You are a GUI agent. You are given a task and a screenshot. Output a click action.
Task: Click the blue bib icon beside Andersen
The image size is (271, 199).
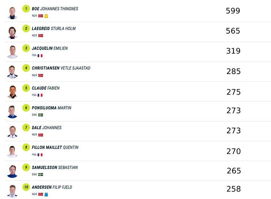pyautogui.click(x=46, y=194)
